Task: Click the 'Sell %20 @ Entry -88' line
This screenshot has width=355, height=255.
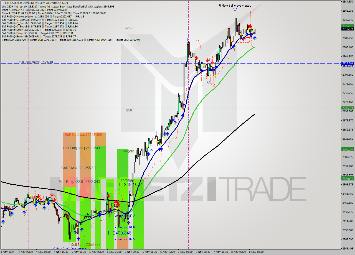Action: pyautogui.click(x=39, y=36)
